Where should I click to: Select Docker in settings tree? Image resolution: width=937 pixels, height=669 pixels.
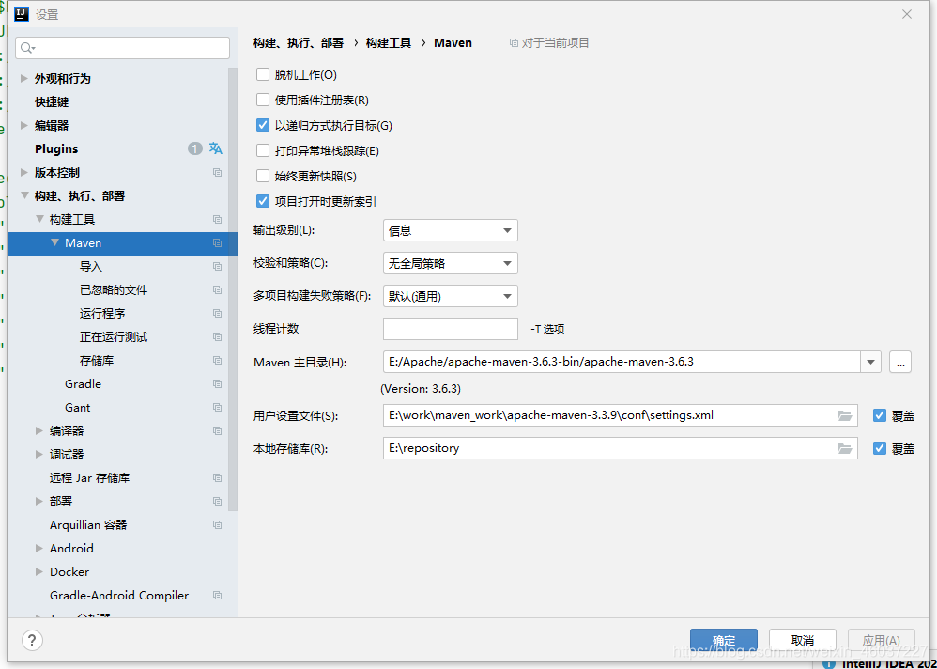click(69, 572)
